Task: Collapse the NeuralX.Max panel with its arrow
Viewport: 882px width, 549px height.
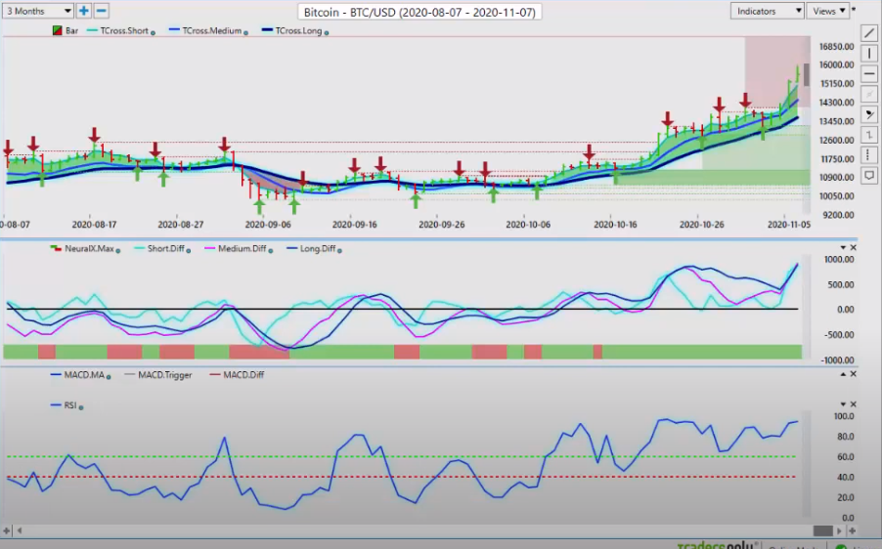Action: pyautogui.click(x=843, y=248)
